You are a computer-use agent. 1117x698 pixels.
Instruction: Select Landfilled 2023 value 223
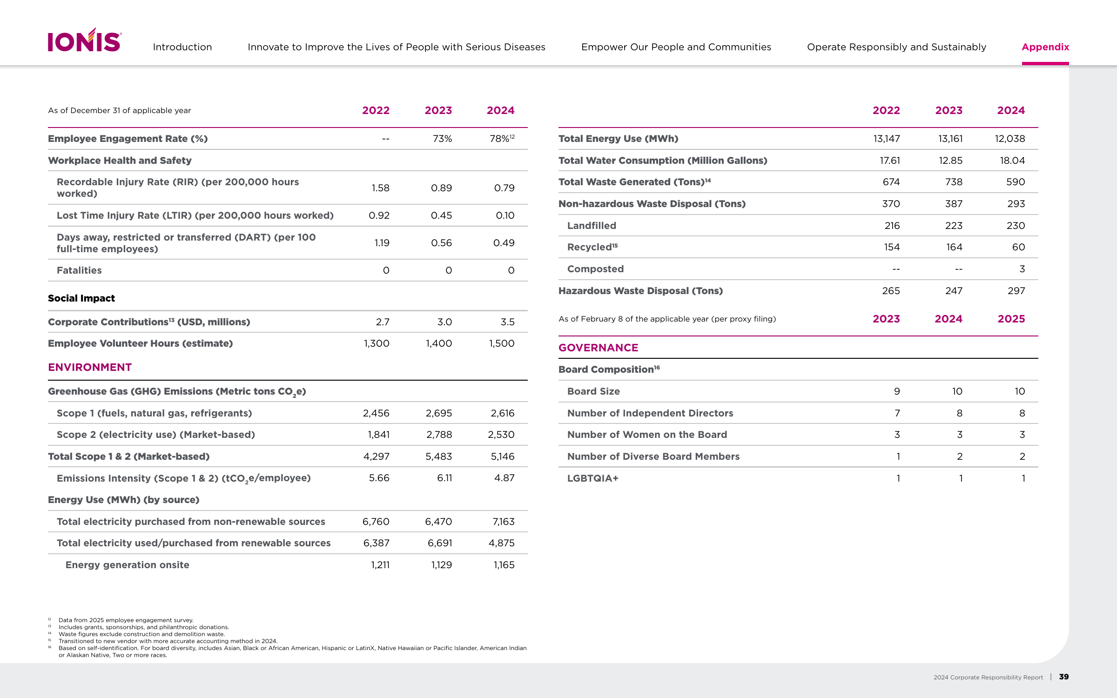pos(954,226)
